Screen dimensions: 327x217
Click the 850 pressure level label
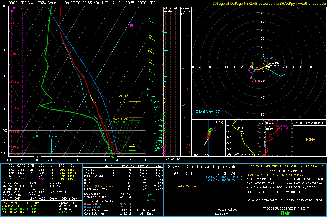(x=5, y=143)
